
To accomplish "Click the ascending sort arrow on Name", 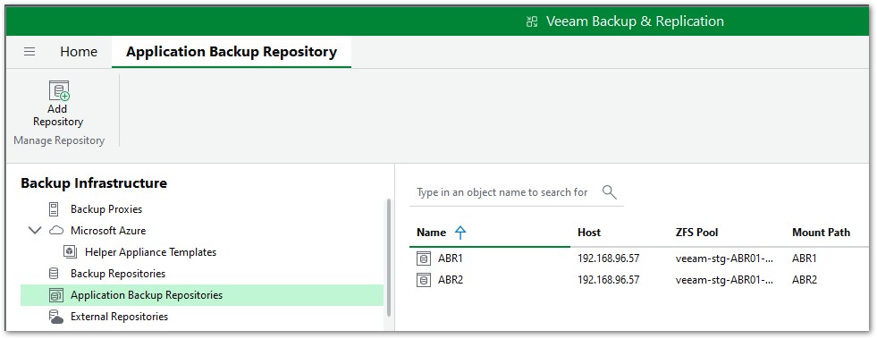I will [x=460, y=233].
